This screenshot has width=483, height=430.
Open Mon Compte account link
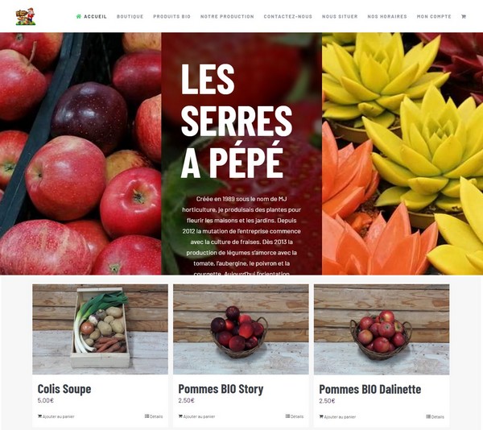[x=434, y=16]
